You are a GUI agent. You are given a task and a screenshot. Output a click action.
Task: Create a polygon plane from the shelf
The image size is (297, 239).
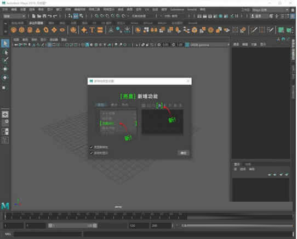(x=54, y=30)
